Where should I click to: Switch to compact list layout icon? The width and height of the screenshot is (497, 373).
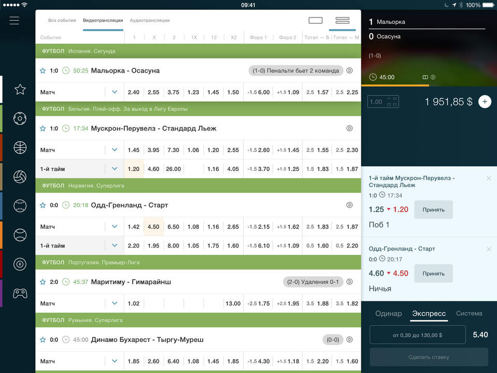[342, 21]
